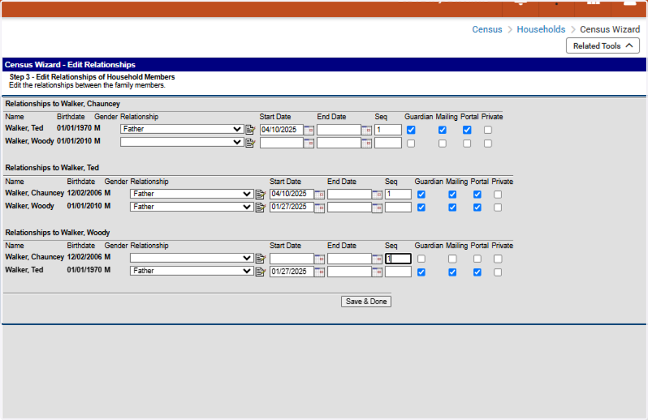Open Relationship dropdown for Ted in Woody's section

tap(192, 271)
